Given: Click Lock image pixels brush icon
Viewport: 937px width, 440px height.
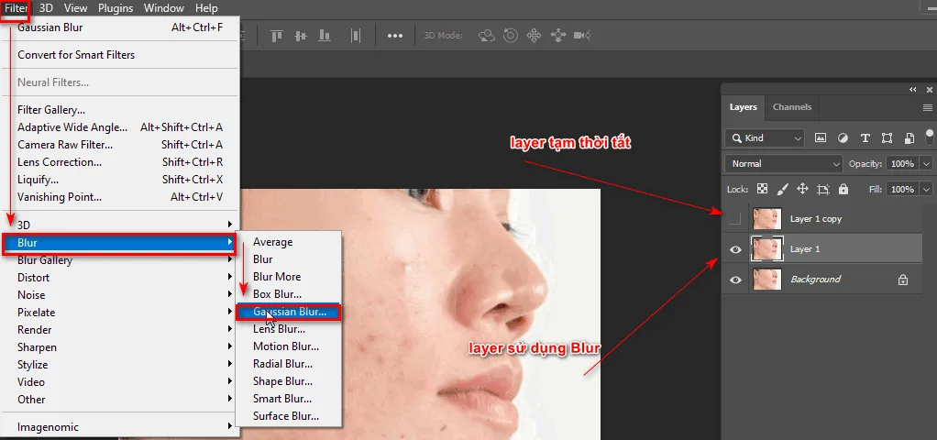Looking at the screenshot, I should tap(782, 189).
